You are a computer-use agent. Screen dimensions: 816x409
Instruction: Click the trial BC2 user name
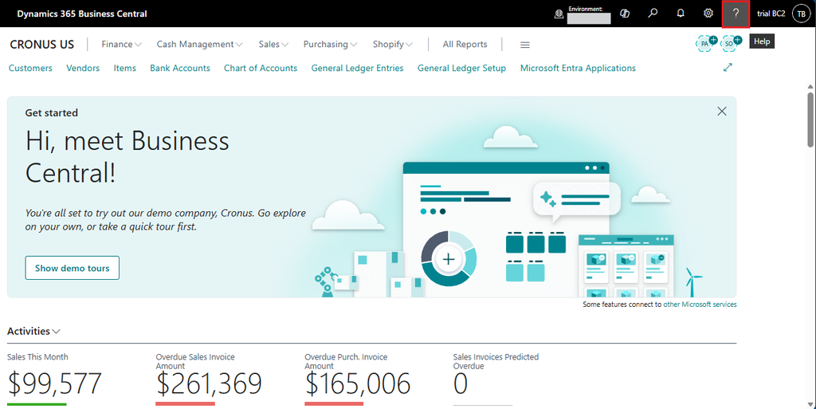[771, 14]
